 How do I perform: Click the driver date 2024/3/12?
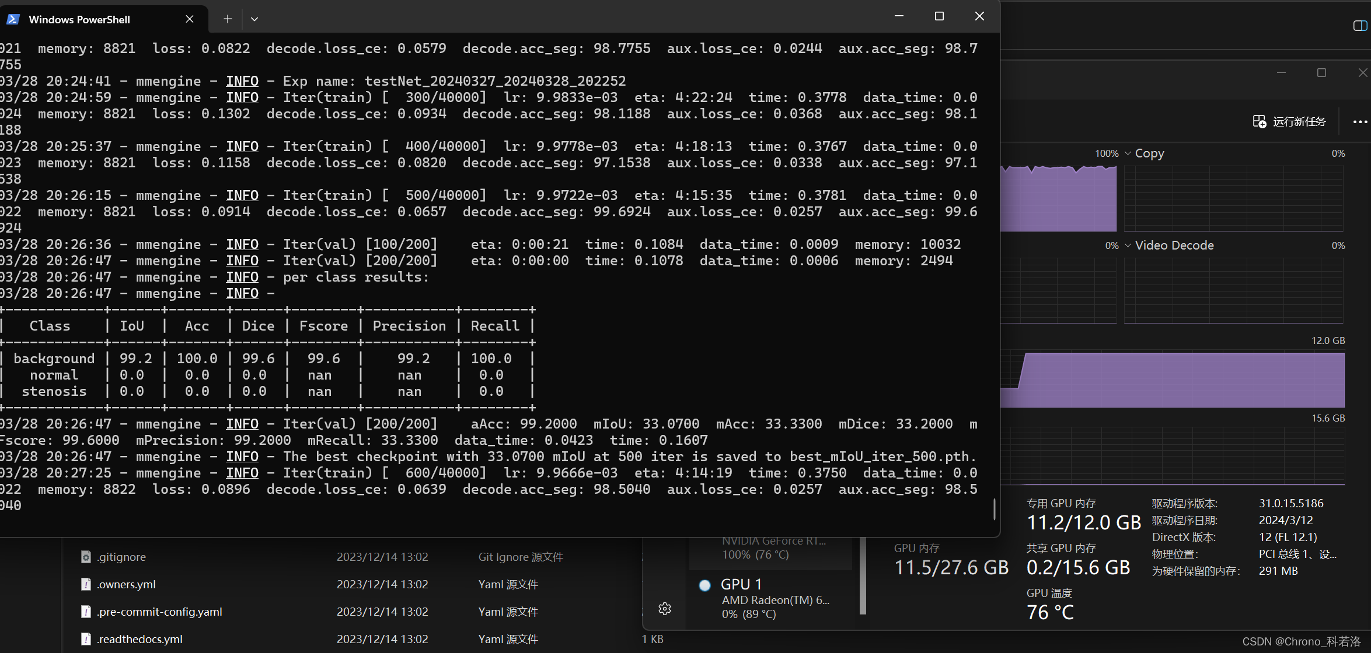point(1286,520)
